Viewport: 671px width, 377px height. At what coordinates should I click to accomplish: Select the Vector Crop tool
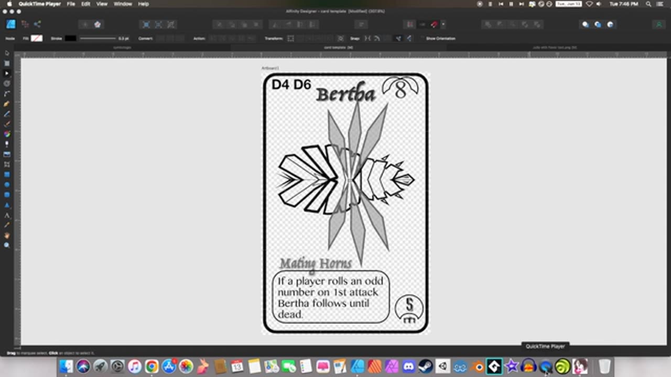tap(7, 164)
